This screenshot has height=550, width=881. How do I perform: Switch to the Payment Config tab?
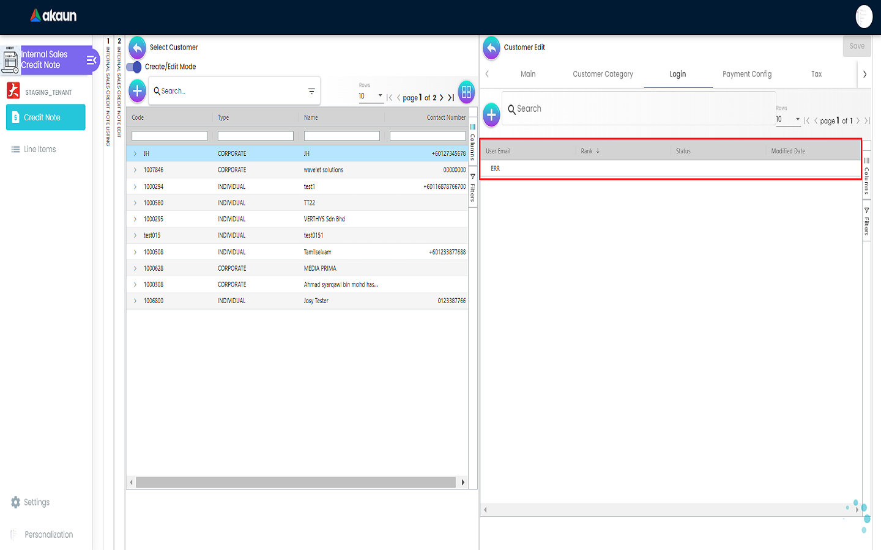pos(746,74)
